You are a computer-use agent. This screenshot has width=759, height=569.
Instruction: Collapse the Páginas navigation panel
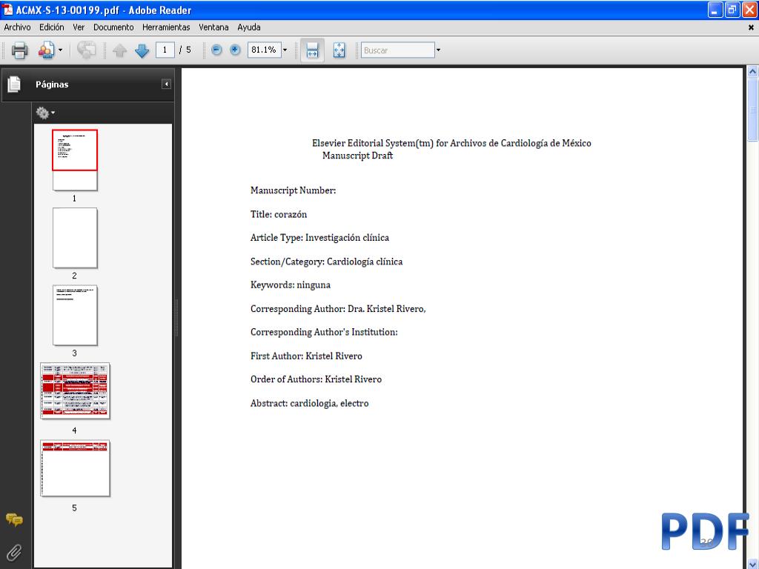[x=166, y=84]
